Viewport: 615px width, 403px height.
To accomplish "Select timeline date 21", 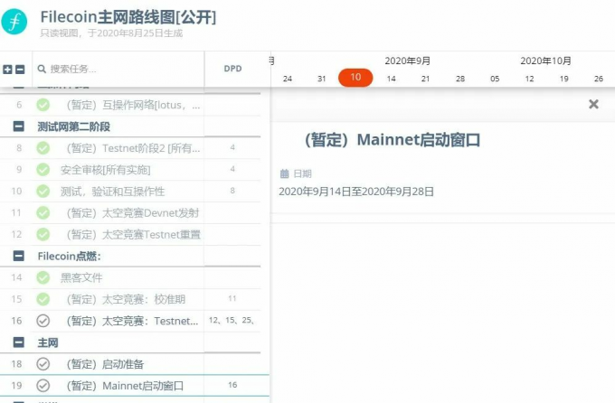I will [426, 79].
